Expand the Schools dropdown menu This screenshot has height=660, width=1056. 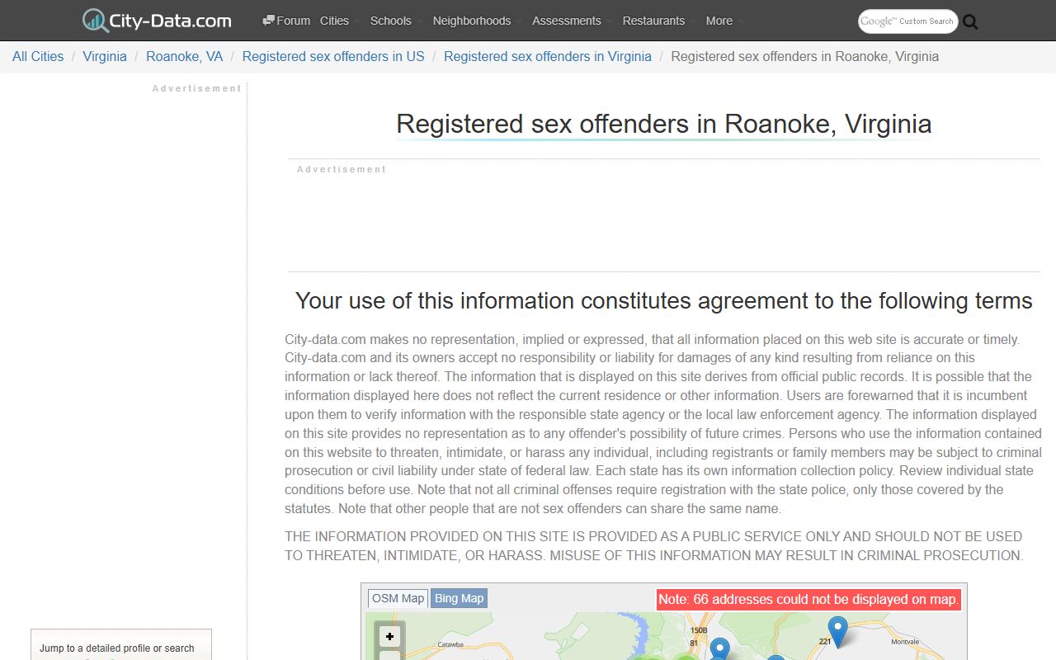coord(395,21)
